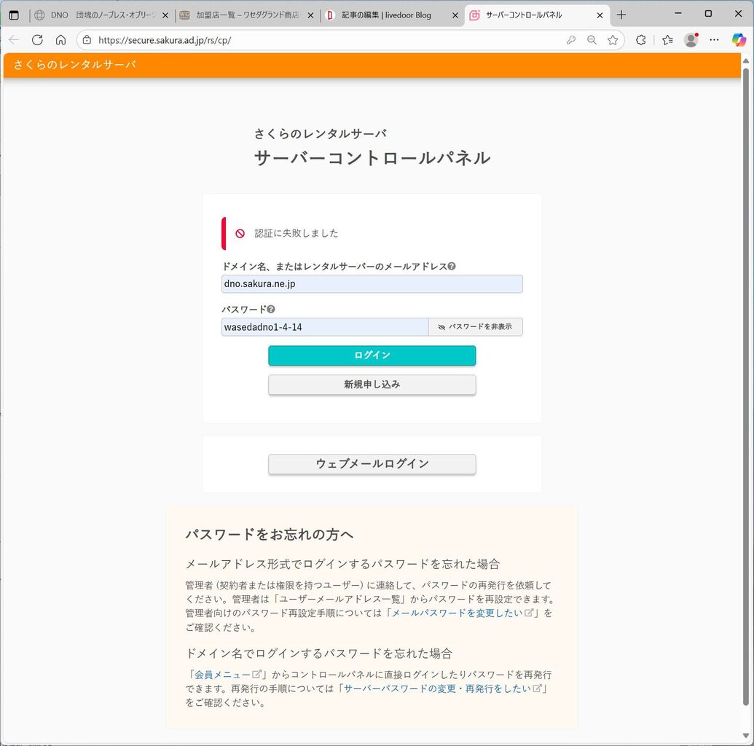The width and height of the screenshot is (754, 746).
Task: Click the サーバーコントロールパネル page title
Action: [372, 158]
